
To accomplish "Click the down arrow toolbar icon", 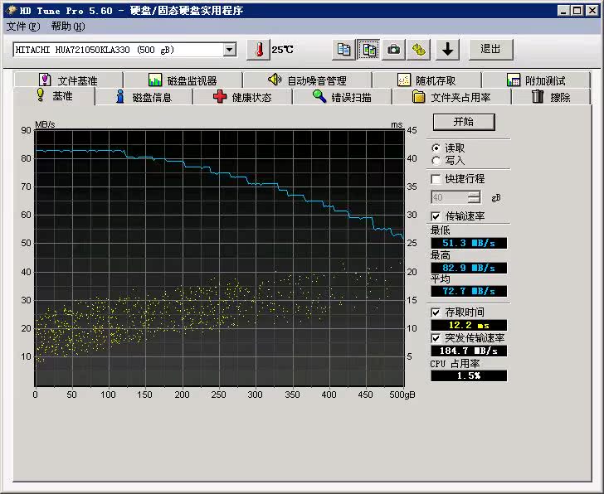I will [x=448, y=50].
